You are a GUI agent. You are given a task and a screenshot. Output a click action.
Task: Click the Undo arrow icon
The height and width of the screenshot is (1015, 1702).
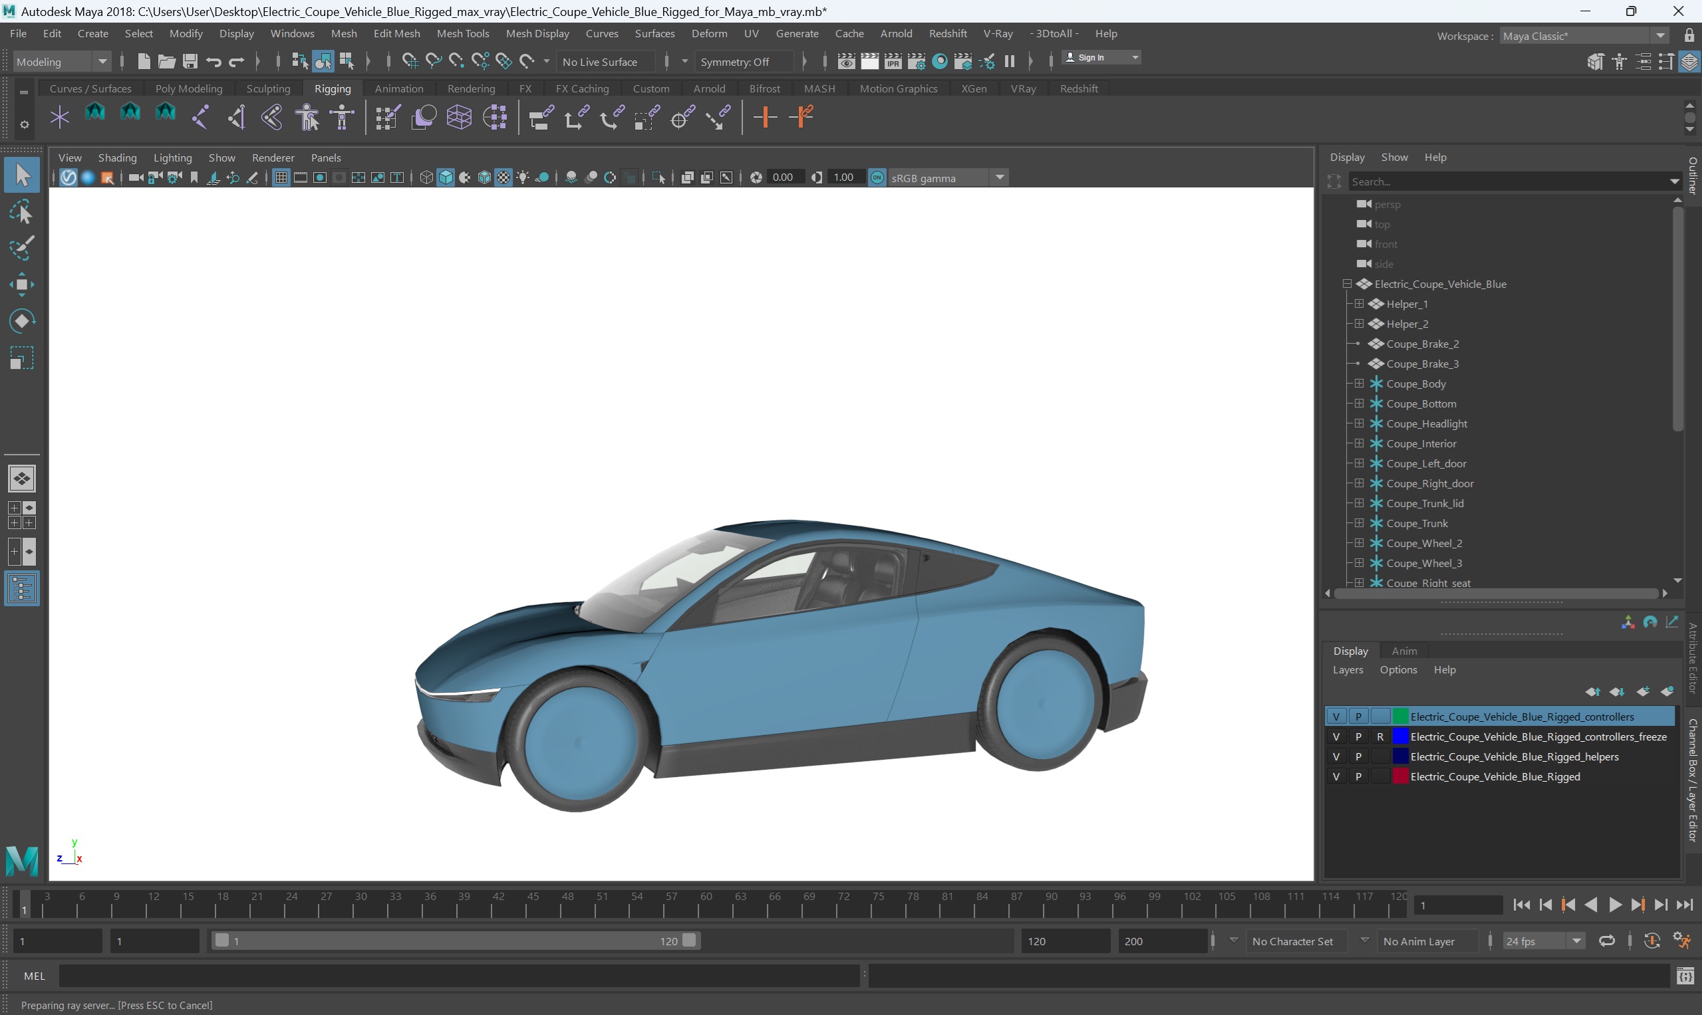click(x=213, y=62)
